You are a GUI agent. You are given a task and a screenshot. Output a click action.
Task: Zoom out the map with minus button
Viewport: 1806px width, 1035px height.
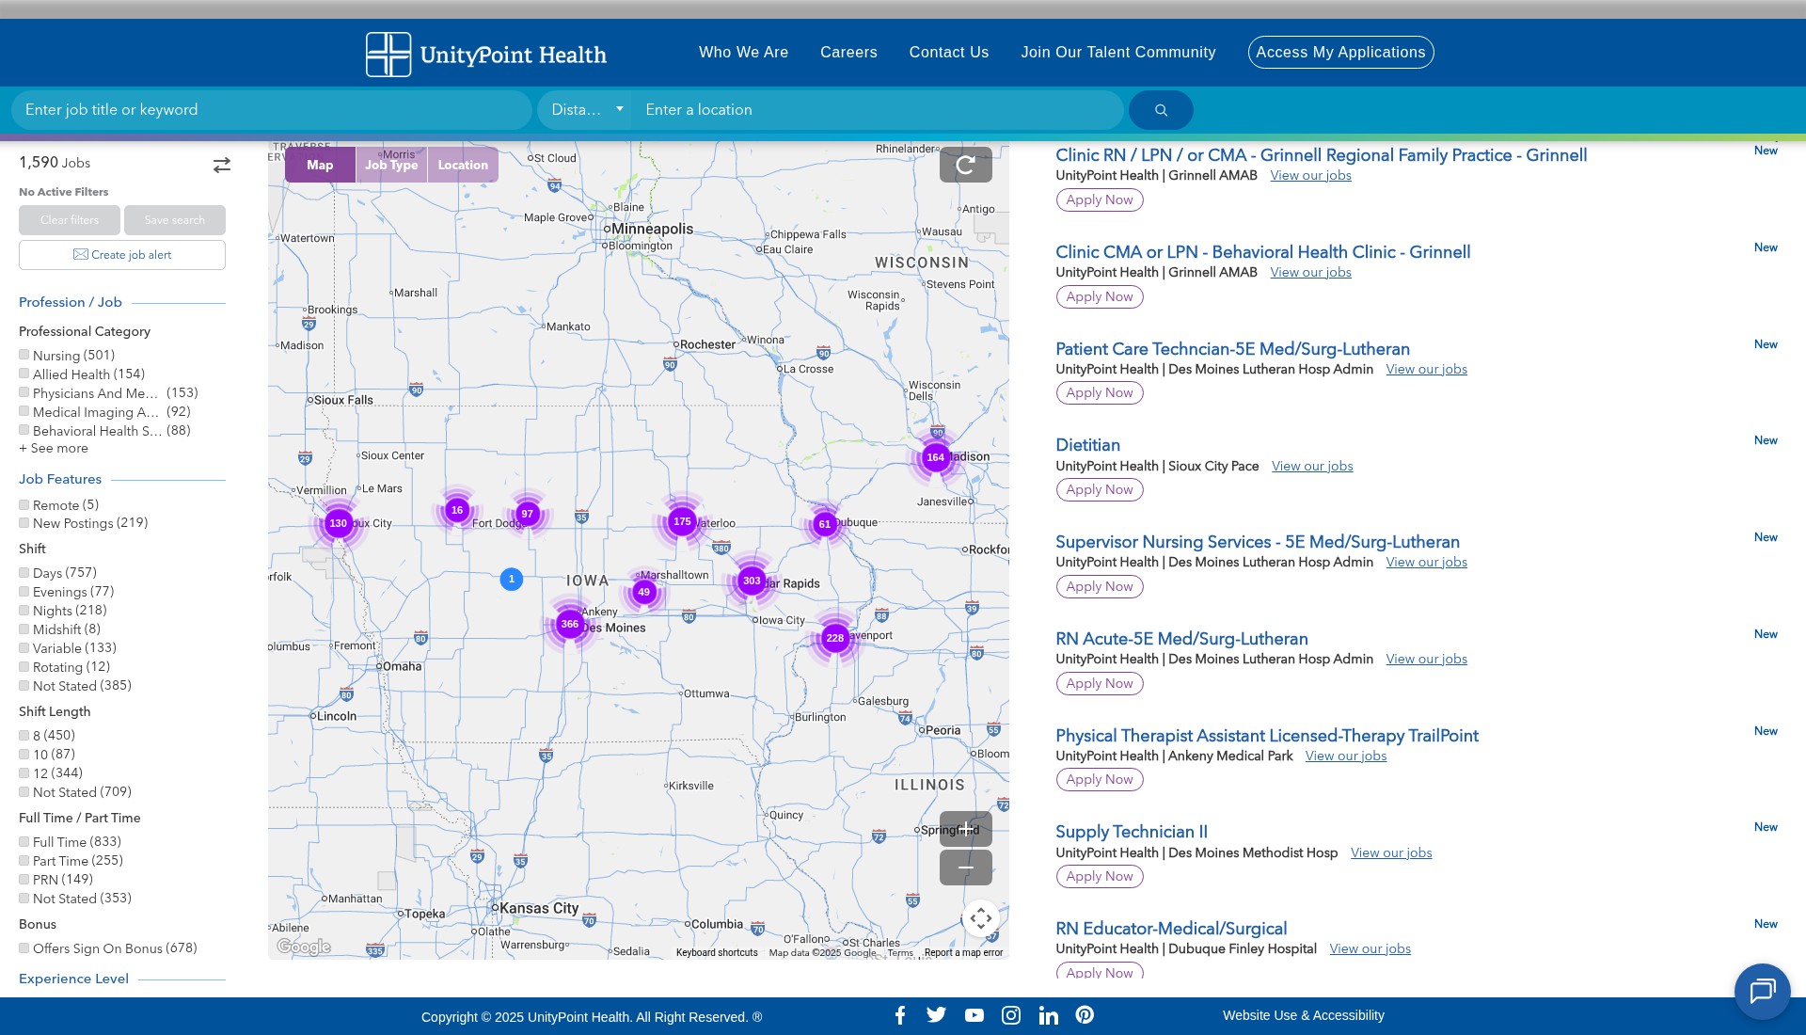[965, 868]
